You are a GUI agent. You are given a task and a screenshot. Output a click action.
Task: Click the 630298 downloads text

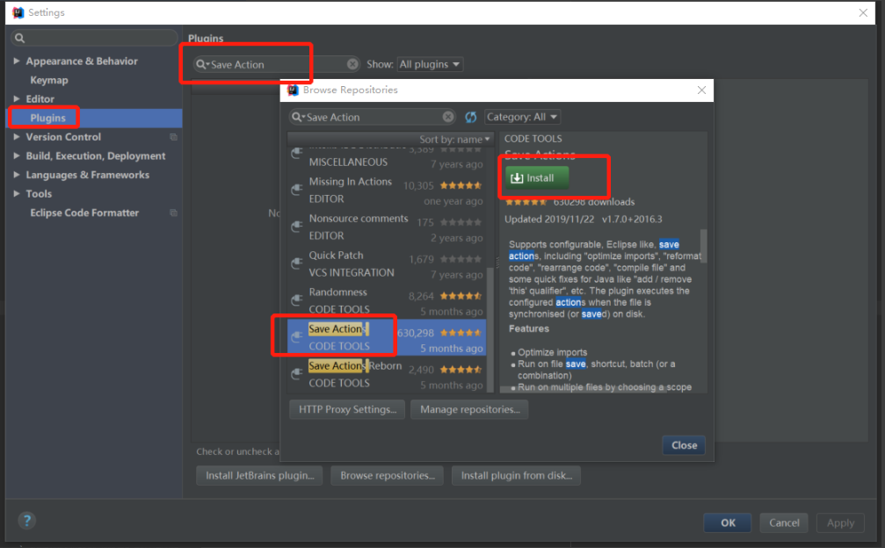(x=594, y=202)
